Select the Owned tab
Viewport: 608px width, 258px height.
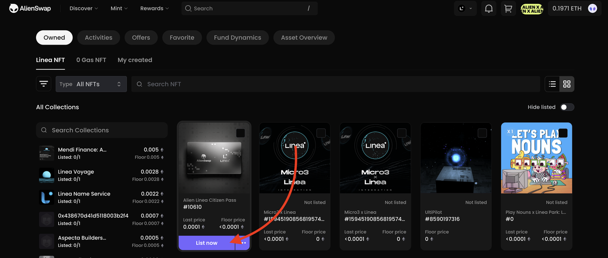coord(54,37)
